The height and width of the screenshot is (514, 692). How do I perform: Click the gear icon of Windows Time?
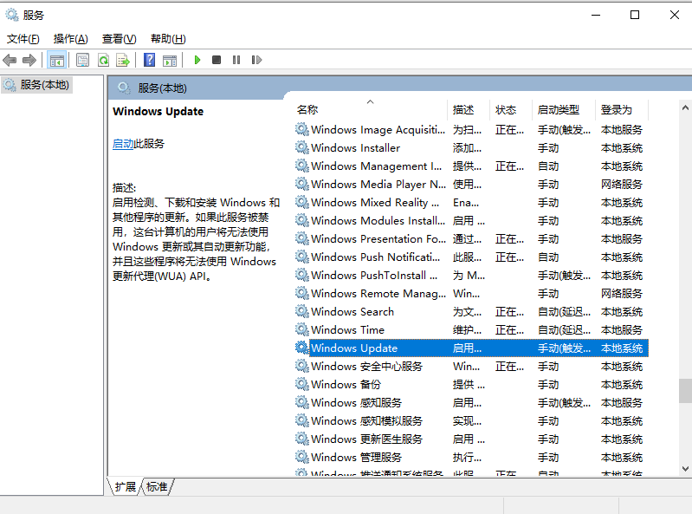[x=302, y=329]
